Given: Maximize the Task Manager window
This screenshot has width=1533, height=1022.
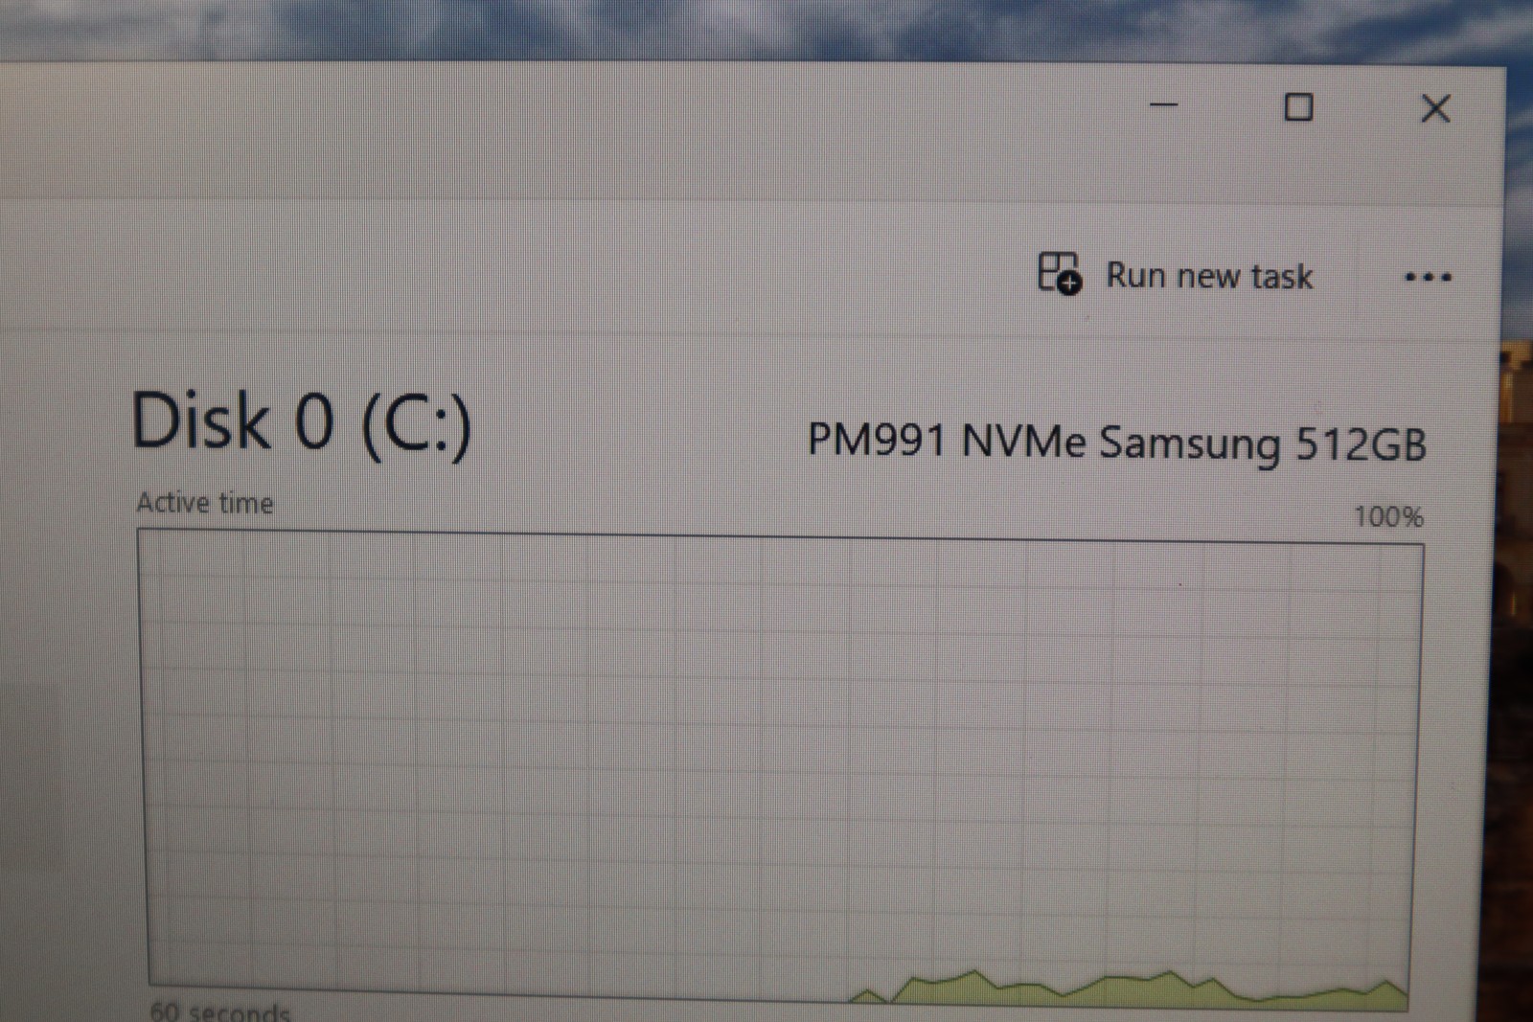Looking at the screenshot, I should [1298, 107].
